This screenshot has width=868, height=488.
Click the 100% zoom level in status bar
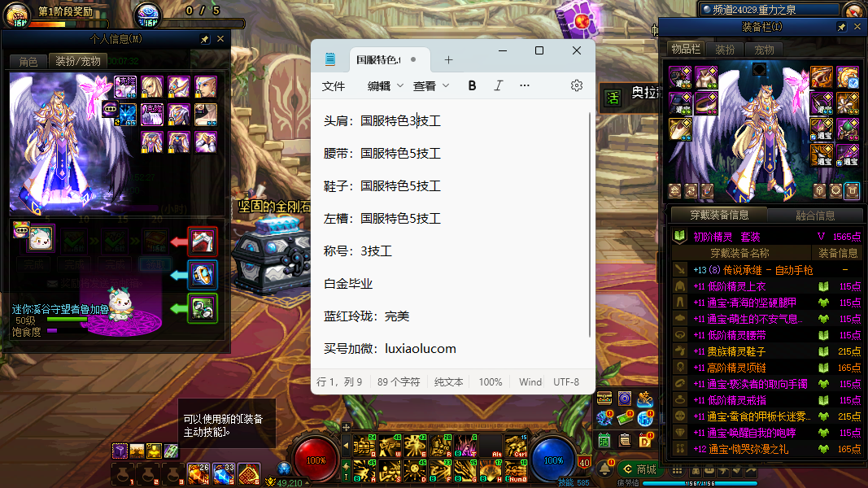(x=491, y=381)
